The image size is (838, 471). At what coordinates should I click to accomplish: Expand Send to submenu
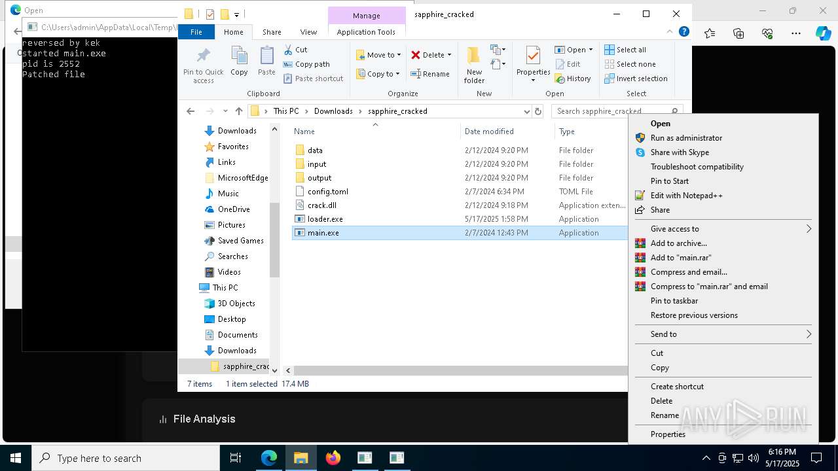coord(723,334)
